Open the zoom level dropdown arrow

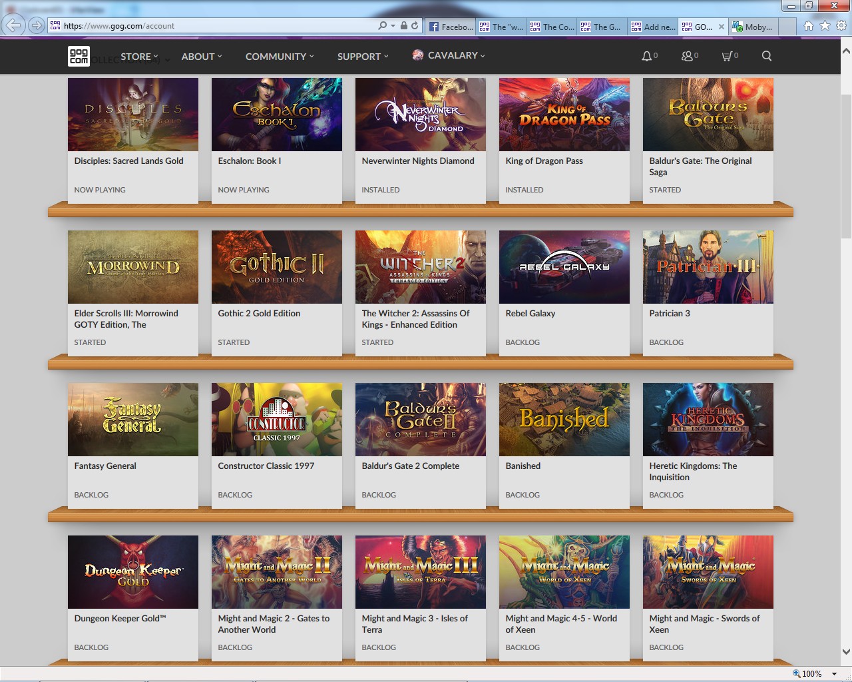pos(834,673)
